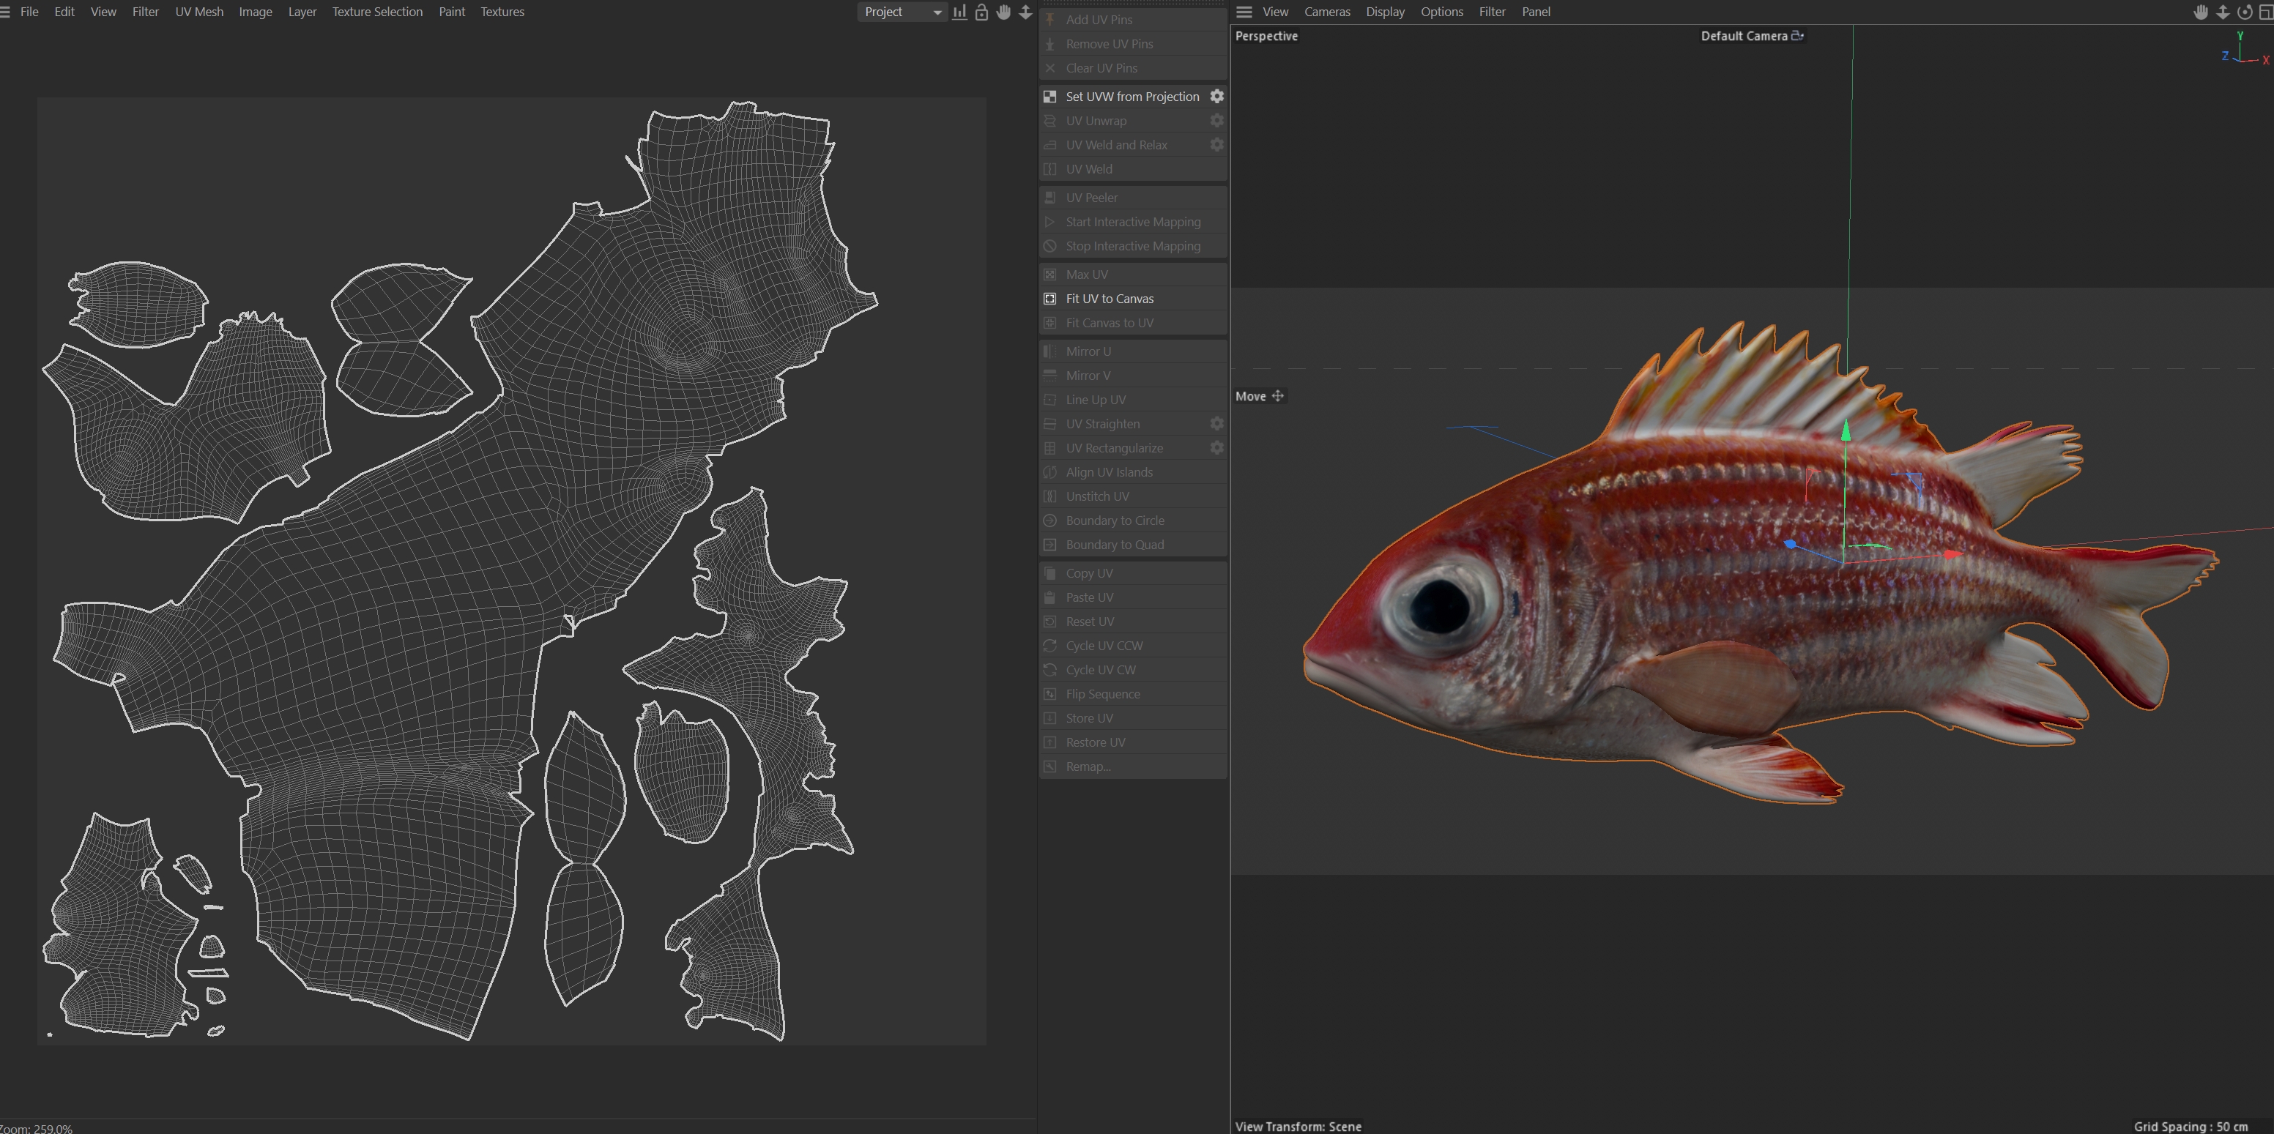Toggle the lock icon in UV editor header
Image resolution: width=2274 pixels, height=1134 pixels.
[x=981, y=12]
